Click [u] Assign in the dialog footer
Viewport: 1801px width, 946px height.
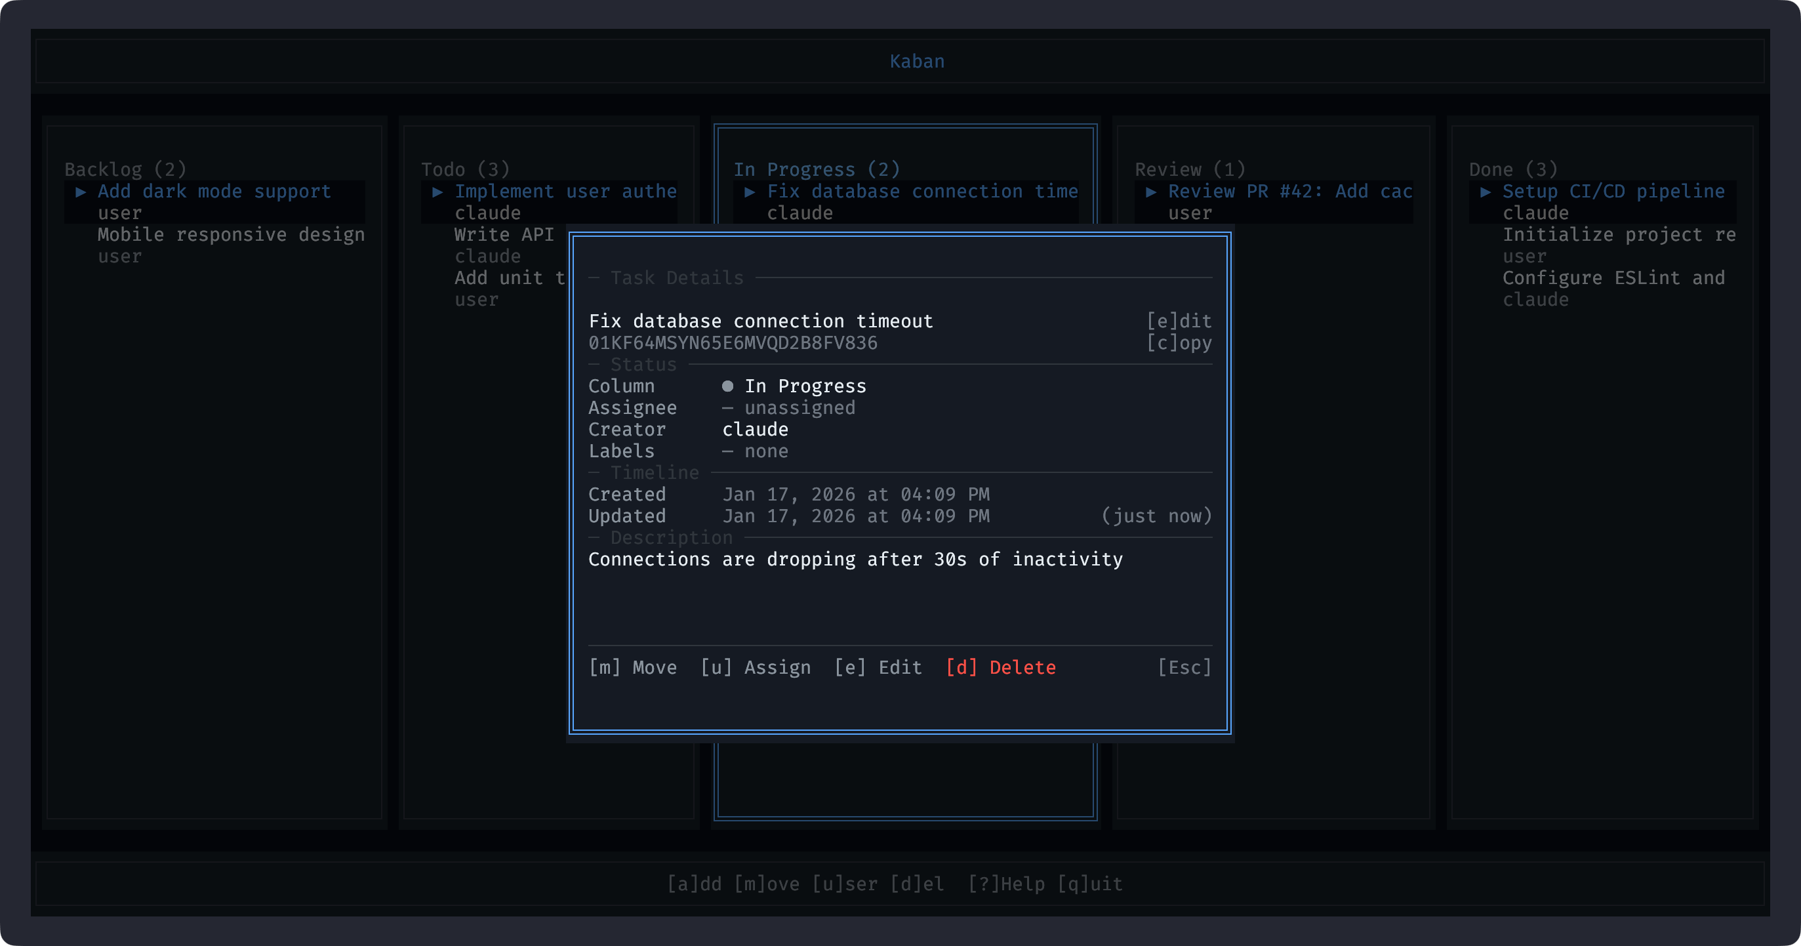(755, 667)
